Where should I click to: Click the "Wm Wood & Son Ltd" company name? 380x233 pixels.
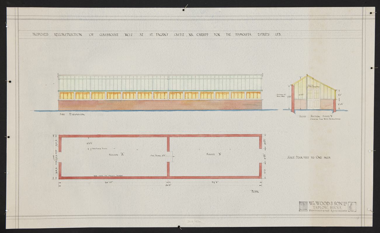[327, 203]
